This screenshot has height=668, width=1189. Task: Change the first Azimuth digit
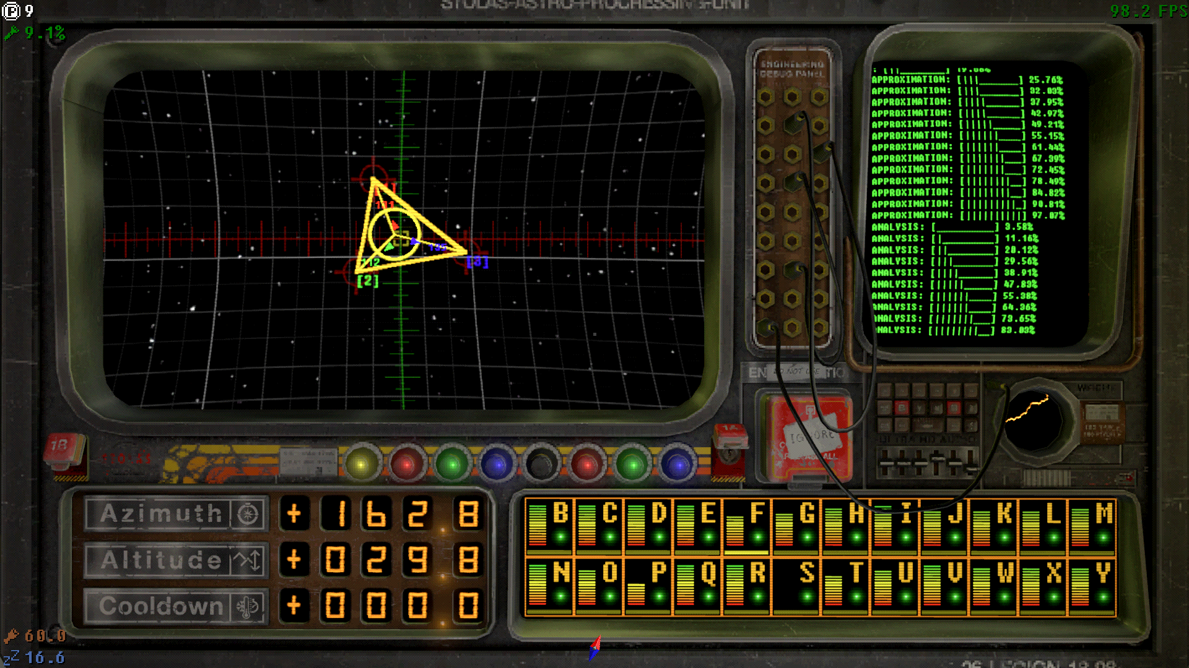pyautogui.click(x=336, y=513)
